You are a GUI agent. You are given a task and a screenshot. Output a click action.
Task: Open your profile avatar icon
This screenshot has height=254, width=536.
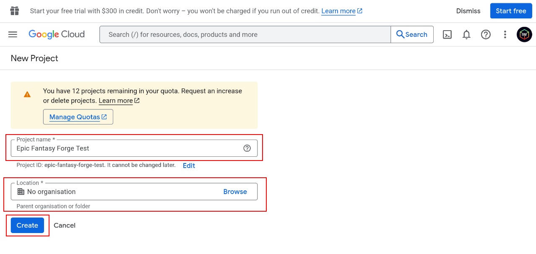coord(524,34)
